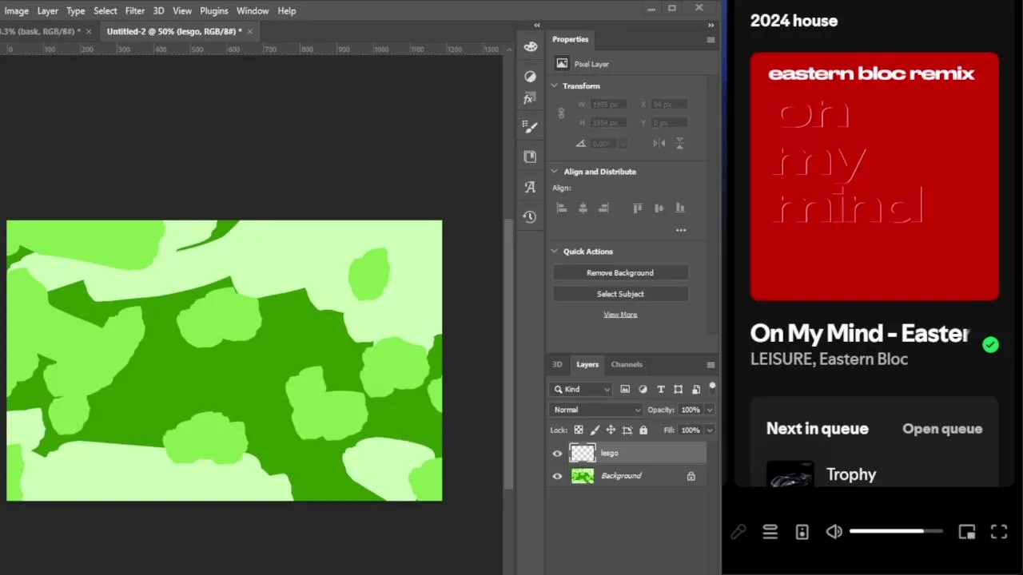This screenshot has height=575, width=1023.
Task: Toggle lock position move icon
Action: [611, 430]
